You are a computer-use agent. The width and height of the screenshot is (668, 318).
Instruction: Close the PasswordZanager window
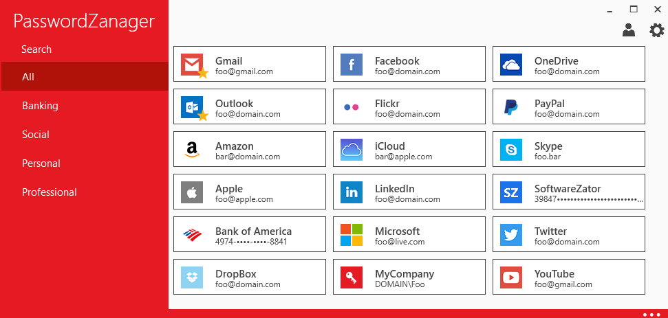click(x=658, y=10)
